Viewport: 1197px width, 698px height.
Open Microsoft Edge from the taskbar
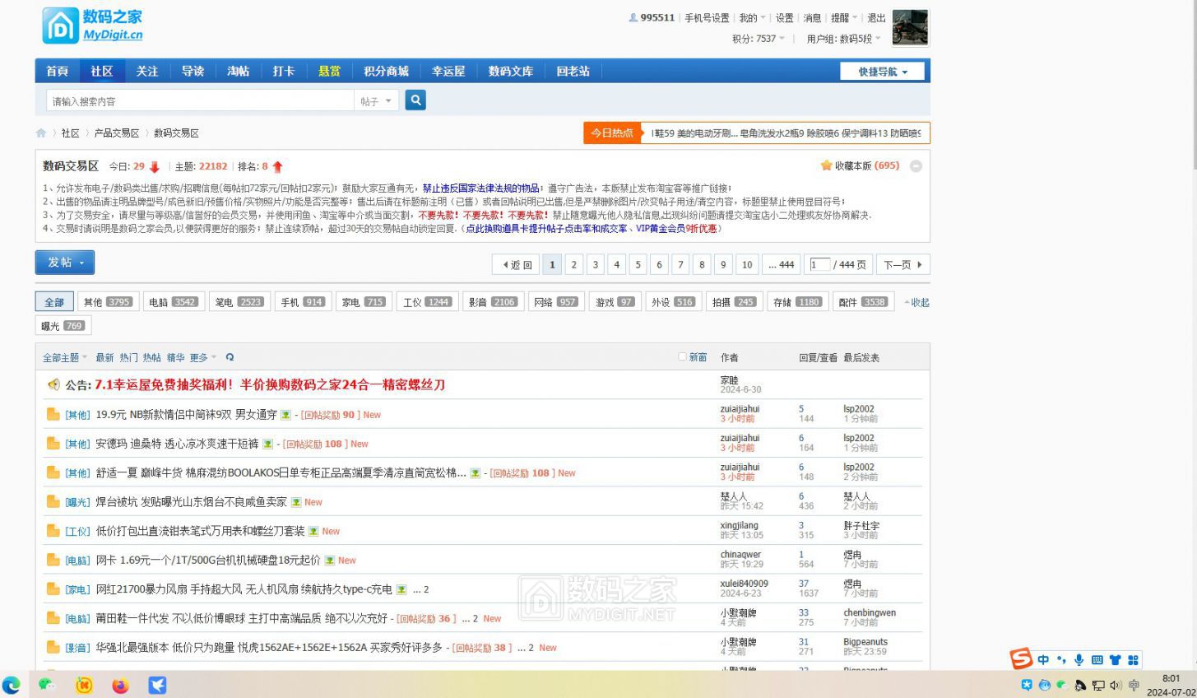(12, 685)
